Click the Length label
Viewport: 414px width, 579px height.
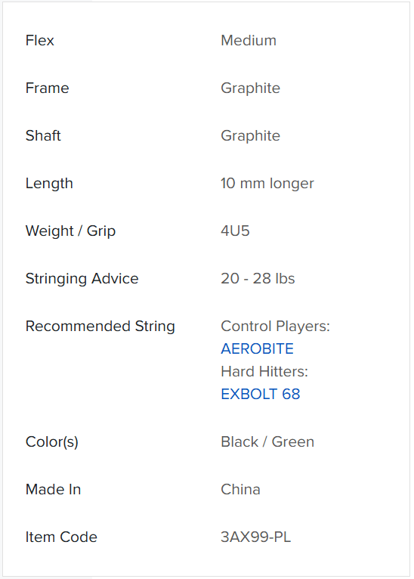(49, 184)
